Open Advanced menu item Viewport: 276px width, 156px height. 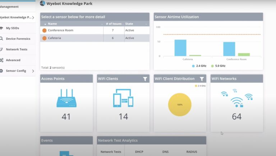(x=13, y=60)
